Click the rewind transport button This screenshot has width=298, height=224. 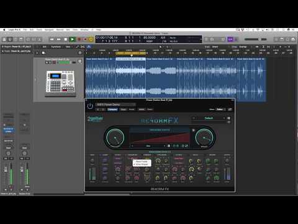(52, 39)
